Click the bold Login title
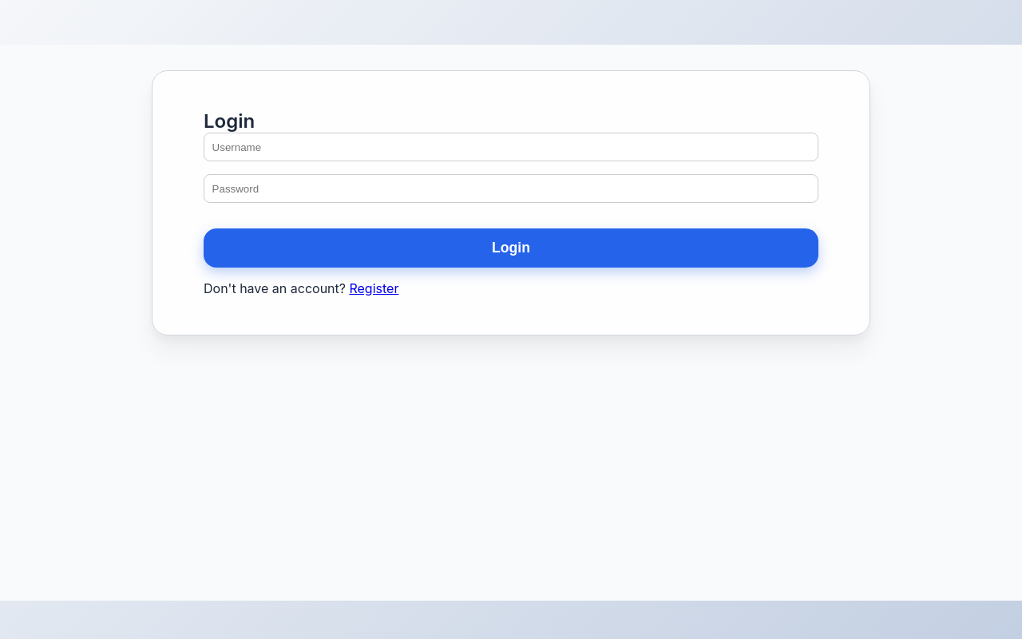Screen dimensions: 1022x639 pos(229,121)
